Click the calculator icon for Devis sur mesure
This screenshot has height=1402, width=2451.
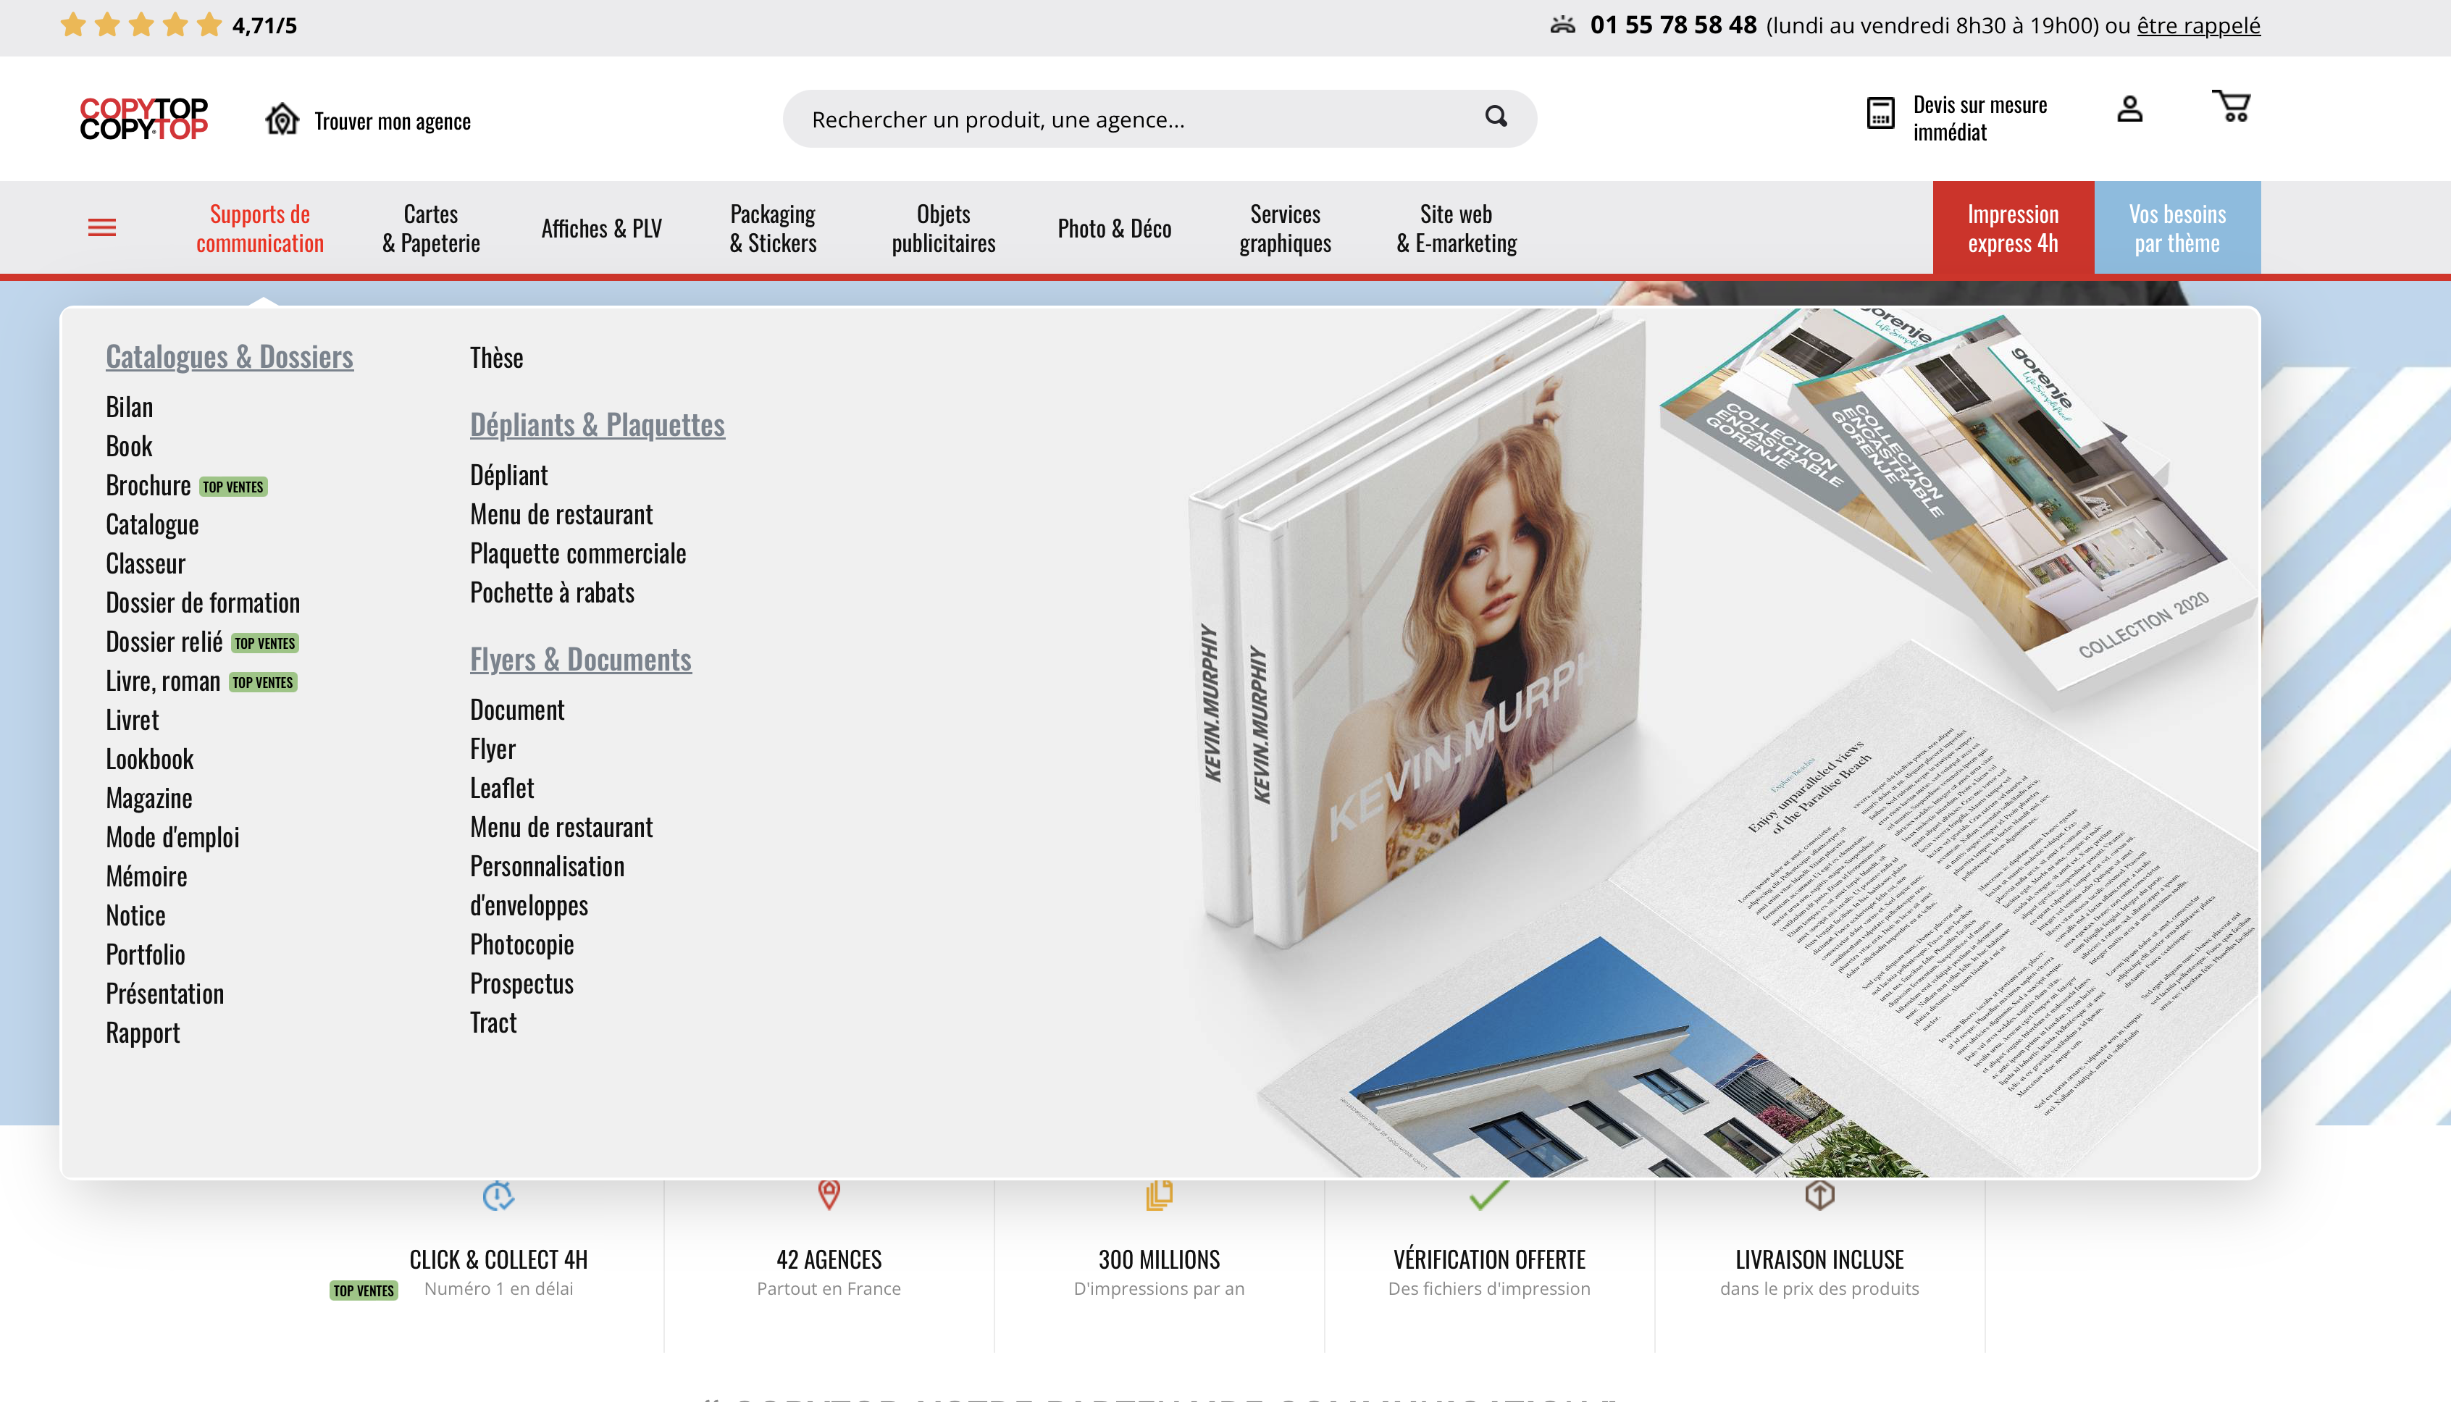coord(1881,113)
